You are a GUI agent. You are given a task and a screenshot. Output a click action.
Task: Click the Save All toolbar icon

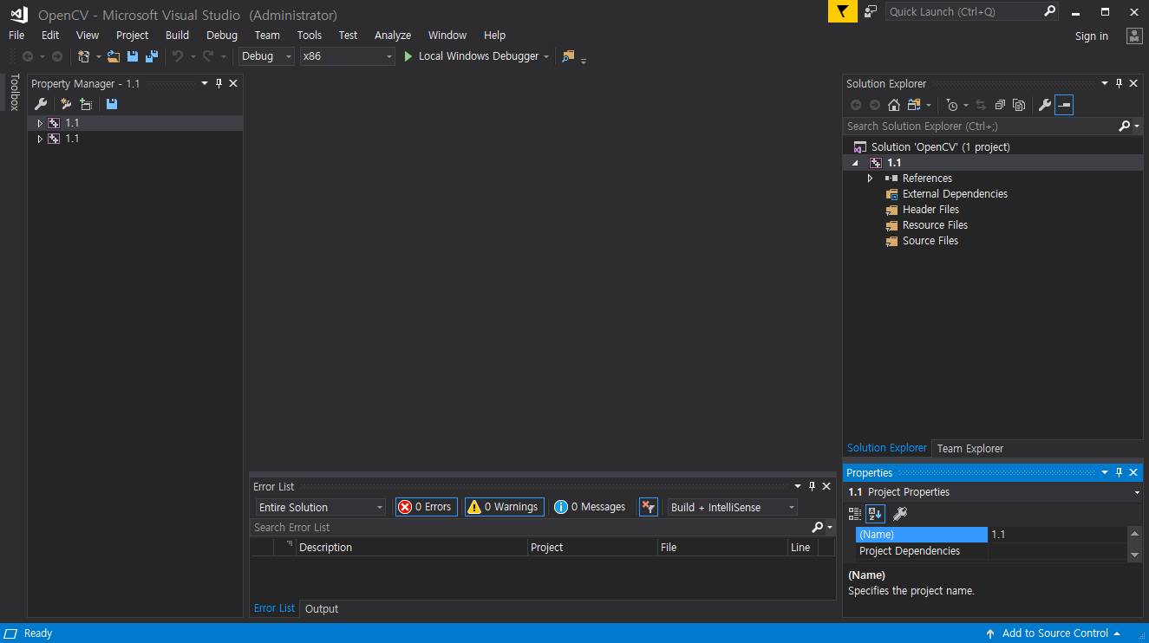click(152, 56)
